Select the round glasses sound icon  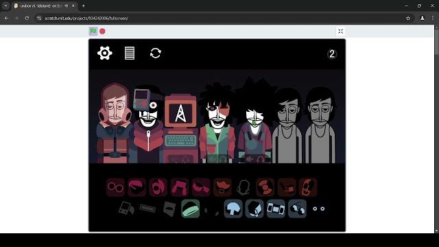pyautogui.click(x=115, y=187)
